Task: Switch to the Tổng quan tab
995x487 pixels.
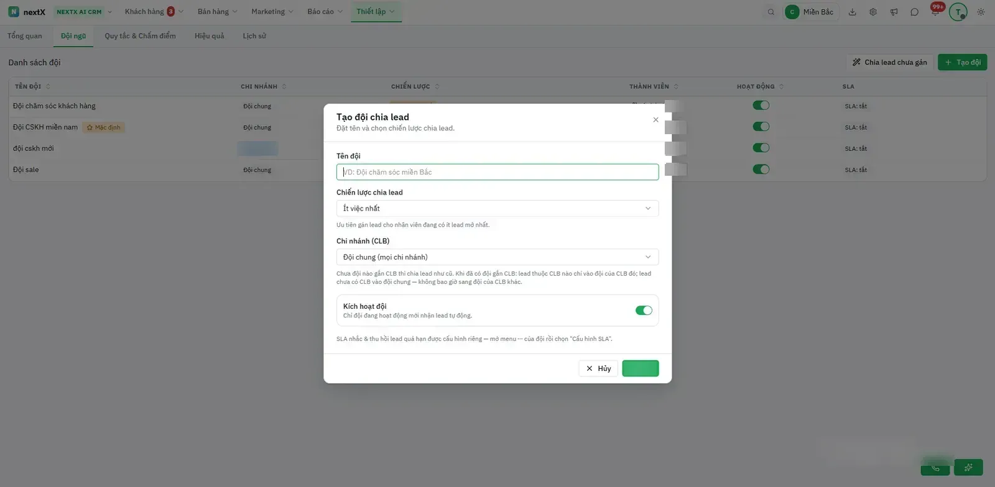Action: point(25,36)
